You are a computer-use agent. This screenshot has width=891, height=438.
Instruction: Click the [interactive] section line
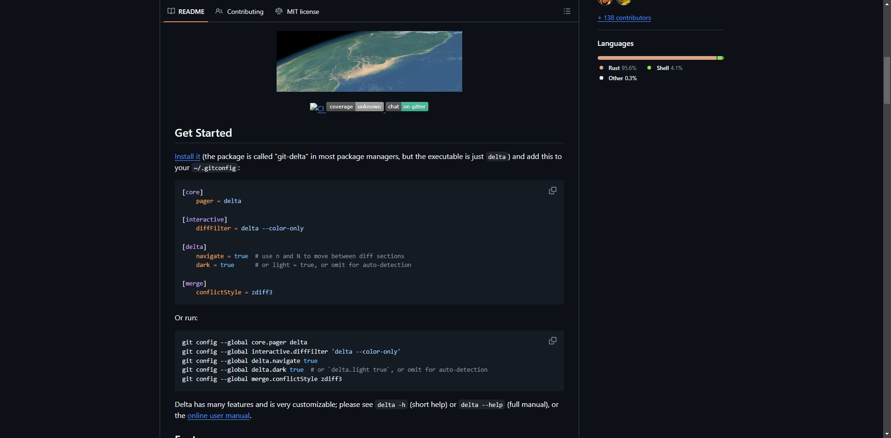point(205,219)
